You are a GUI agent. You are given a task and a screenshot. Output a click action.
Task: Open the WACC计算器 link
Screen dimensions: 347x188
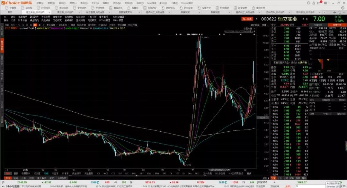click(x=118, y=17)
